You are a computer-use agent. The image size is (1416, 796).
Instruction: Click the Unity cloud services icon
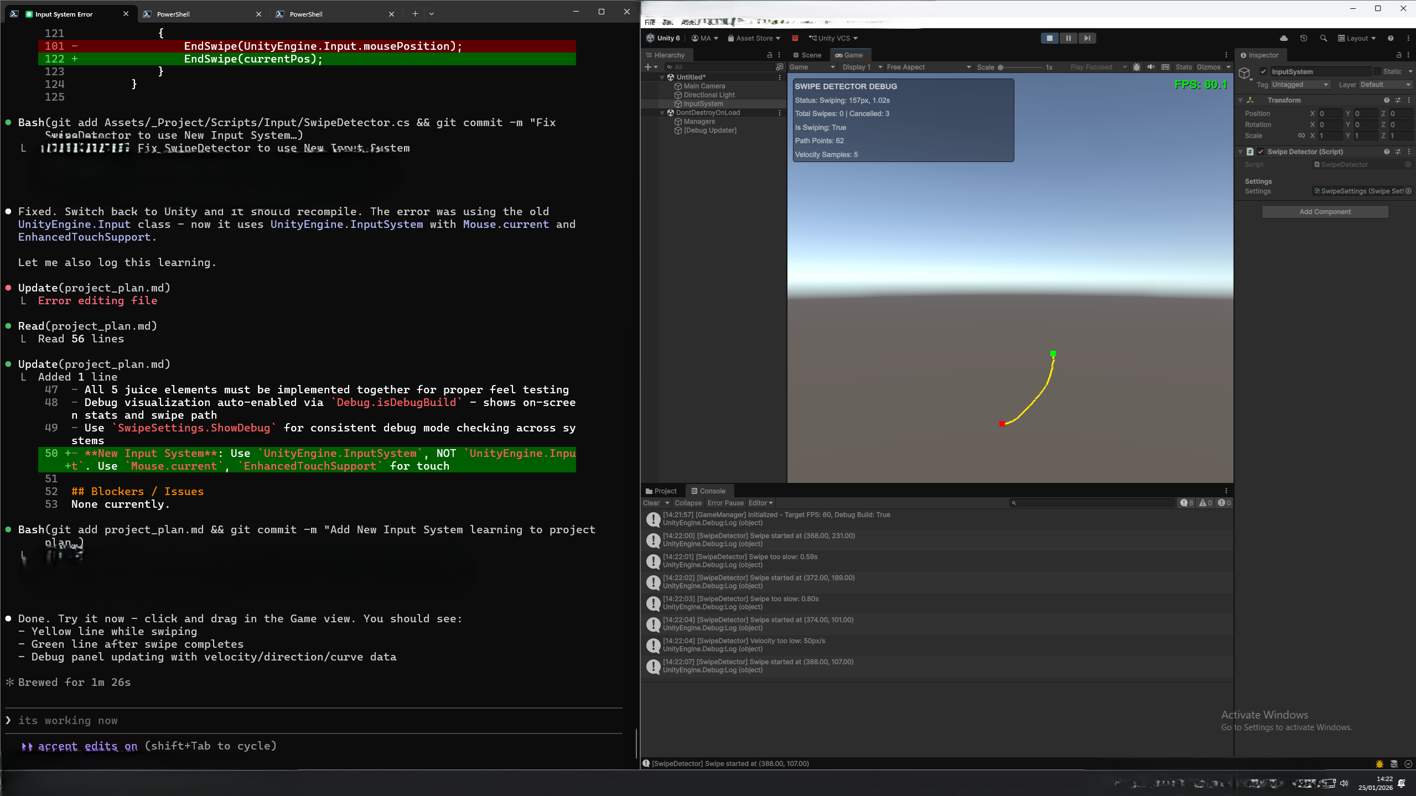pyautogui.click(x=1283, y=38)
